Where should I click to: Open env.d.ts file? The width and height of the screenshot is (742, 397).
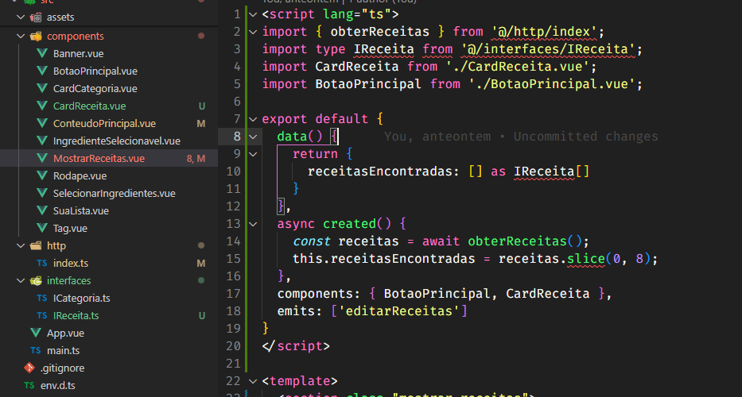coord(58,386)
